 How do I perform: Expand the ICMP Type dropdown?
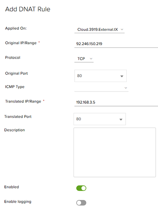click(102, 88)
